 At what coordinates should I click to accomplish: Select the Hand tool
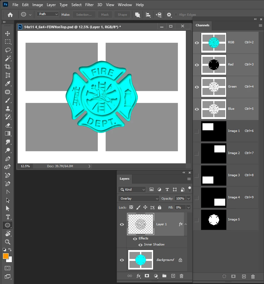[x=8, y=234]
